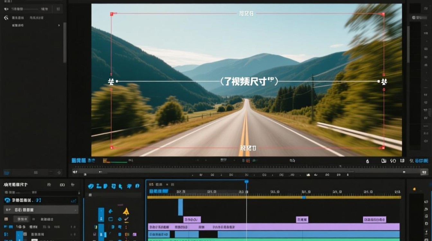Screen dimensions: 432x241
Task: Click the square grid button in top-left panel
Action: (x=58, y=9)
